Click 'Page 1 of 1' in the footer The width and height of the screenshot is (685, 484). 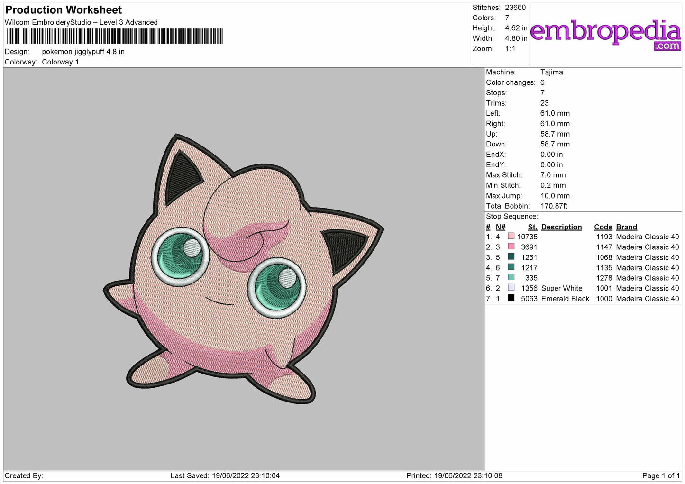click(x=661, y=475)
